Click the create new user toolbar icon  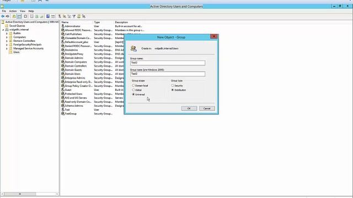60,16
